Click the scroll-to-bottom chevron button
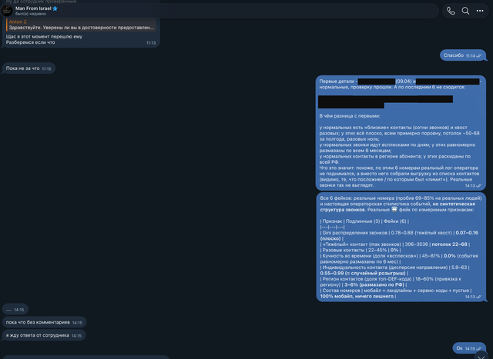This screenshot has width=493, height=359. (x=481, y=356)
